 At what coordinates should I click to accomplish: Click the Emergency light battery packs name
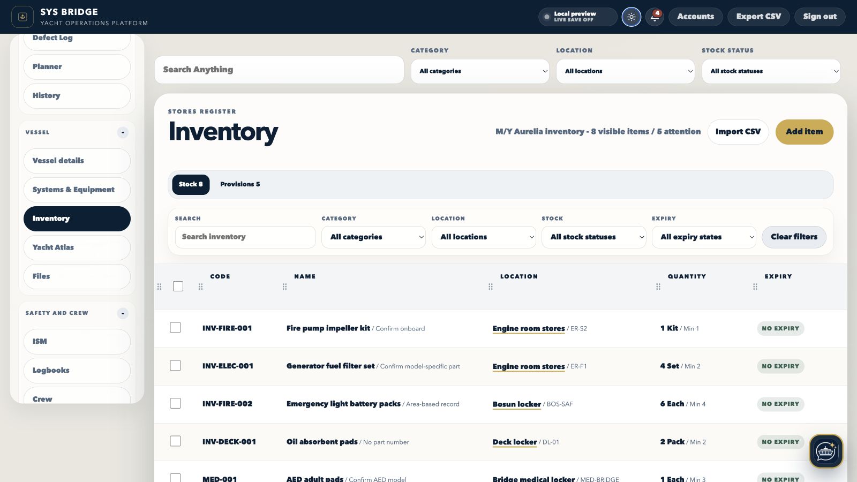tap(343, 404)
